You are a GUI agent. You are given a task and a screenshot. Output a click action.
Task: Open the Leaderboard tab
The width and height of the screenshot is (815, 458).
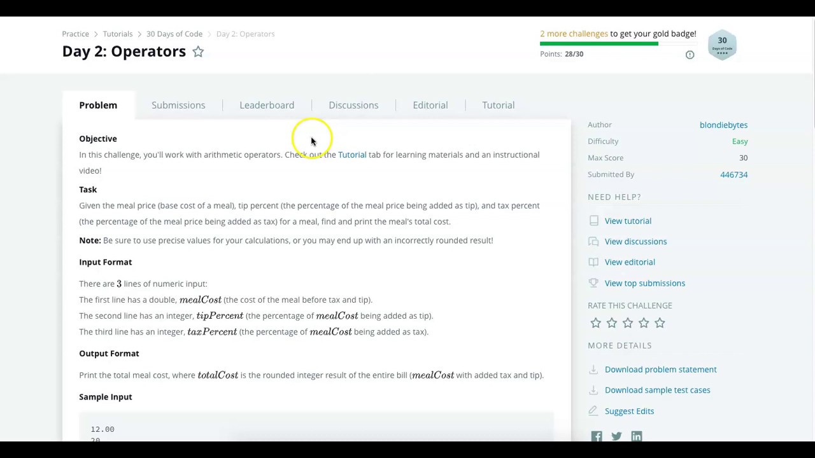[267, 105]
